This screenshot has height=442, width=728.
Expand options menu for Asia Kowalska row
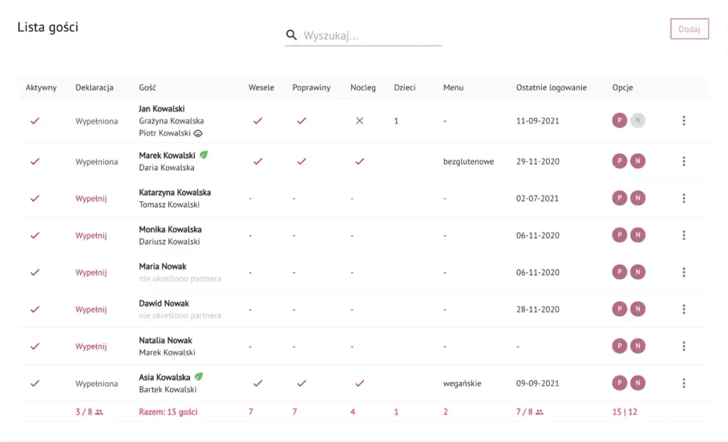[684, 383]
